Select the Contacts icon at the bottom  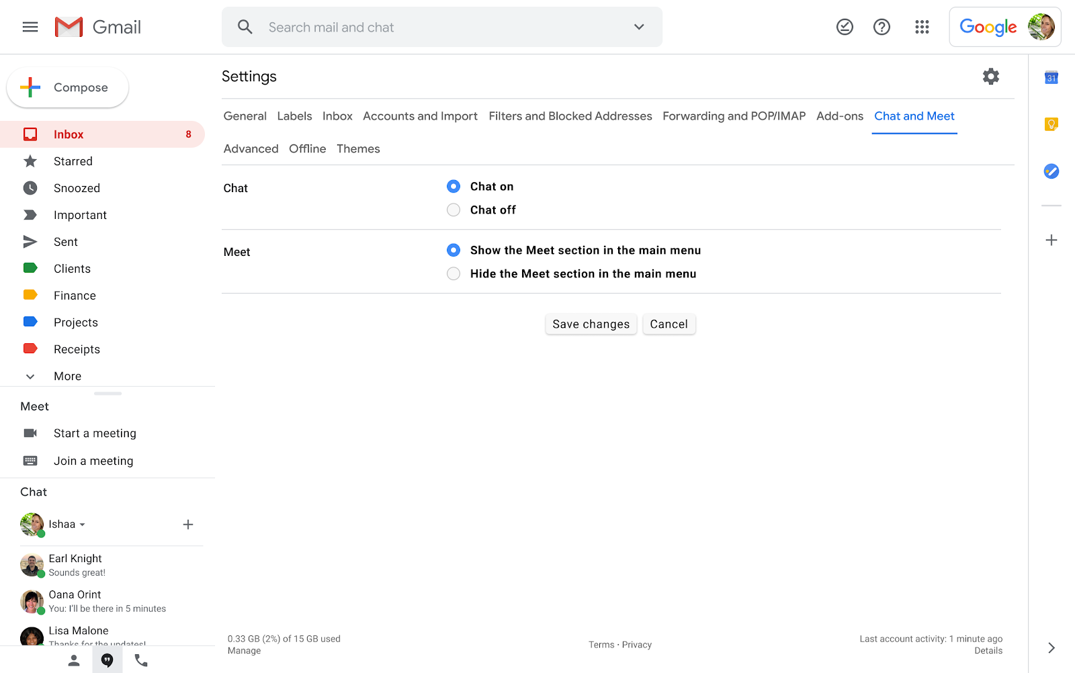73,660
